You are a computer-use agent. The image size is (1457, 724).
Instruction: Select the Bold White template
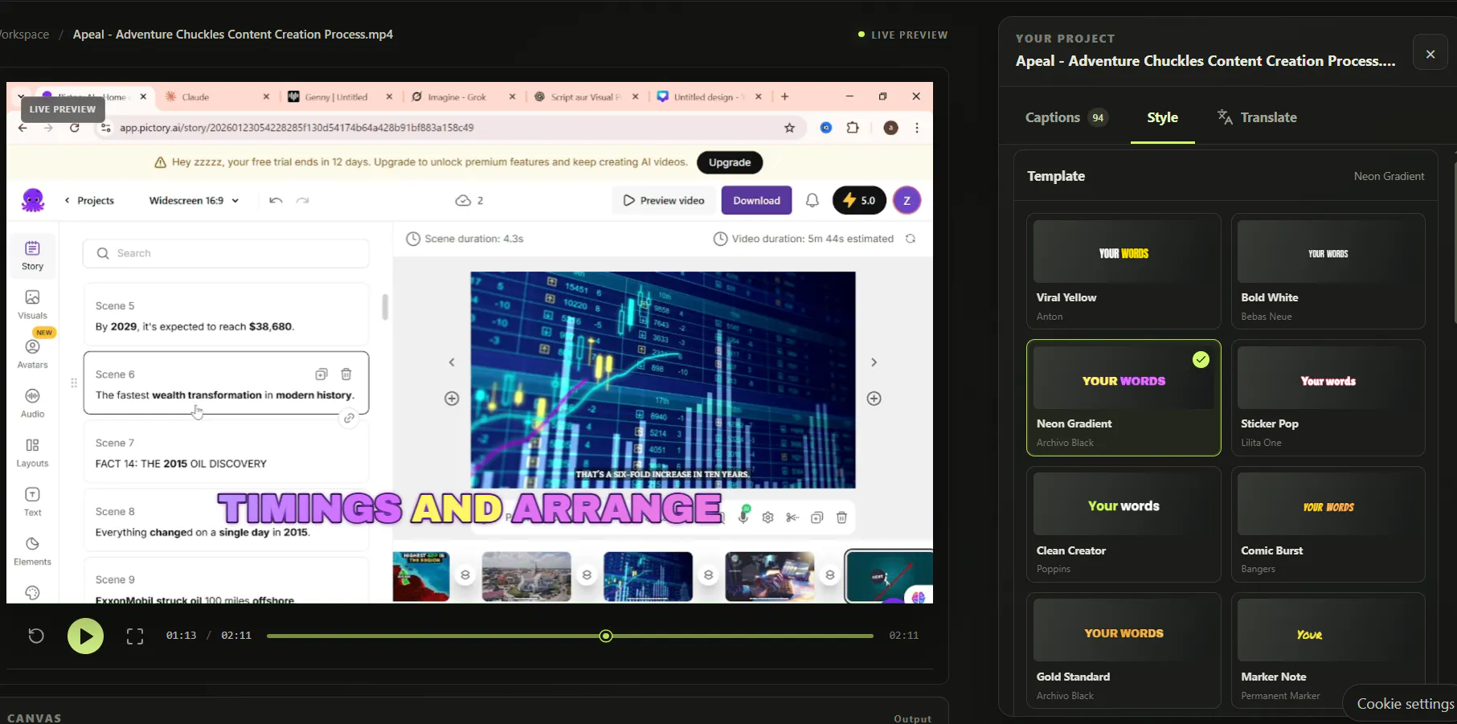click(1328, 271)
